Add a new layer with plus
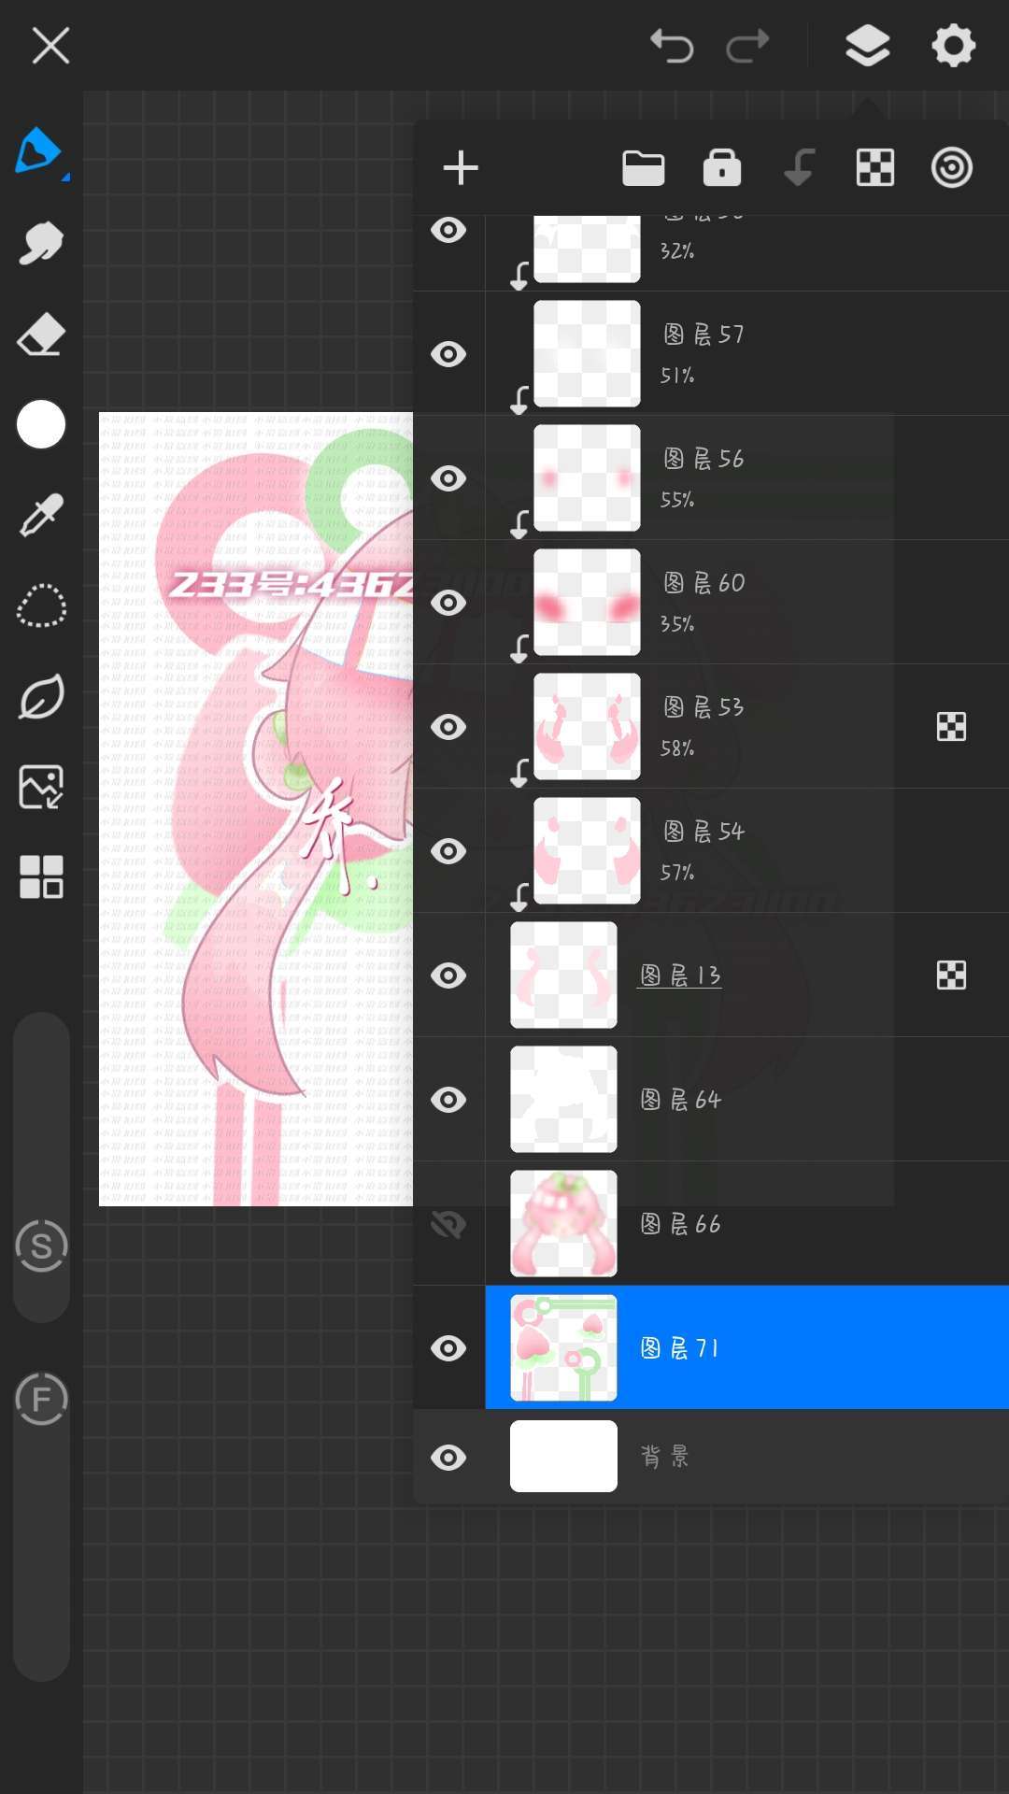This screenshot has width=1009, height=1794. coord(461,168)
